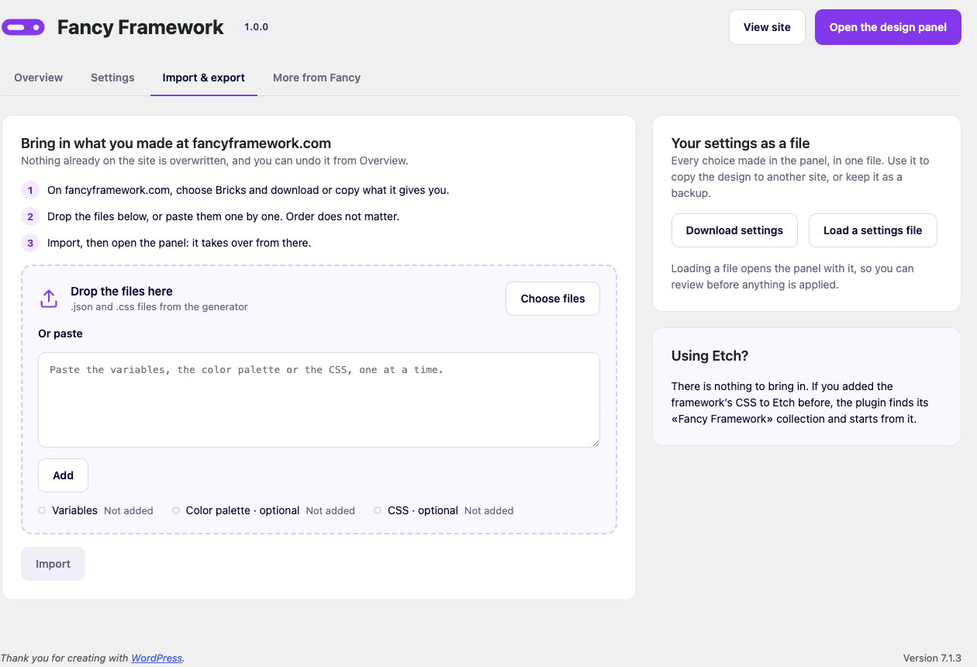Go to More from Fancy tab
Screen dimensions: 977x667
coord(316,78)
